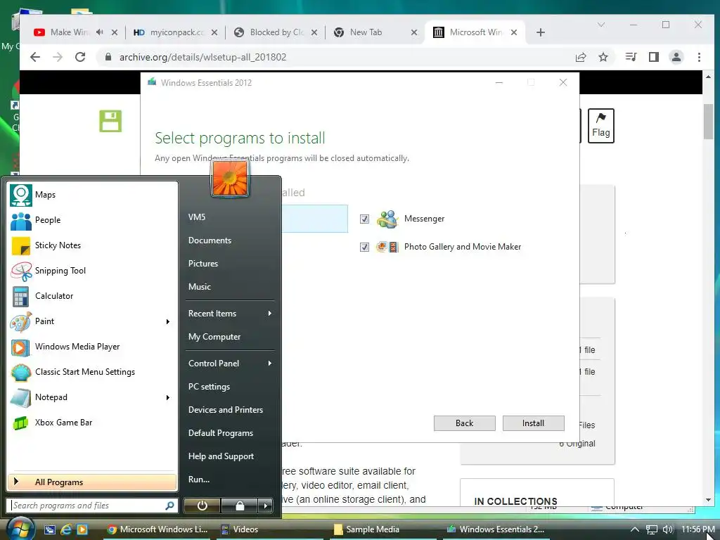Open the Chrome tab search dropdown

point(600,25)
